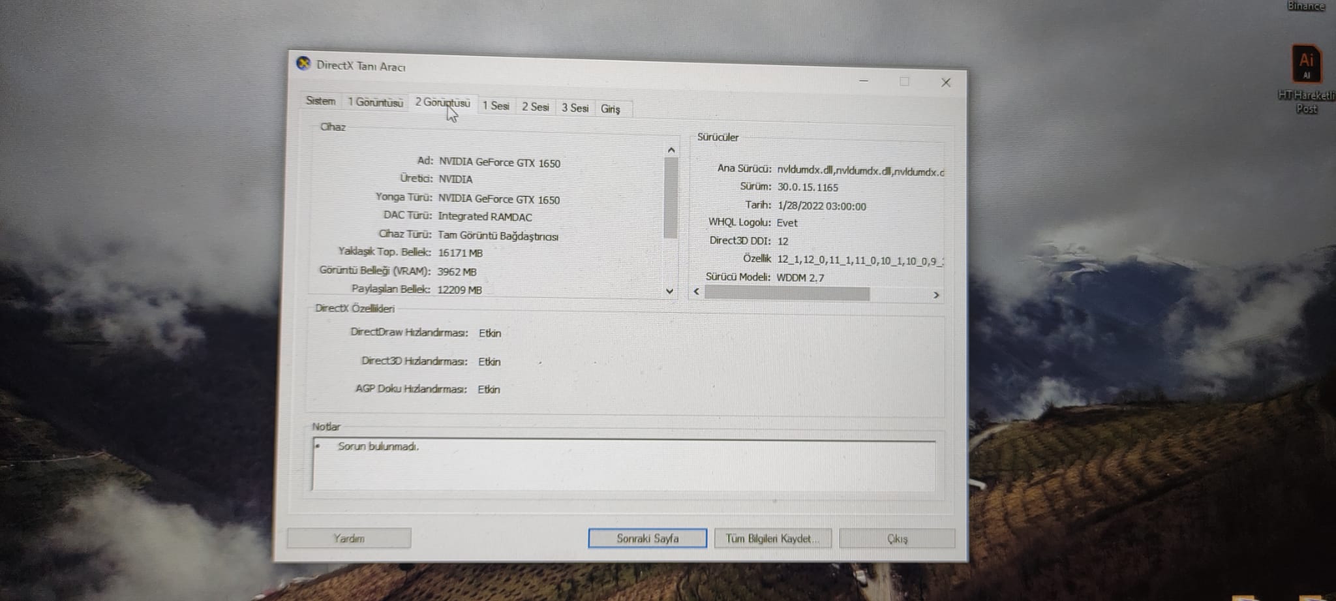Click the WHQL Logolu value Evet
This screenshot has height=601, width=1336.
click(787, 223)
